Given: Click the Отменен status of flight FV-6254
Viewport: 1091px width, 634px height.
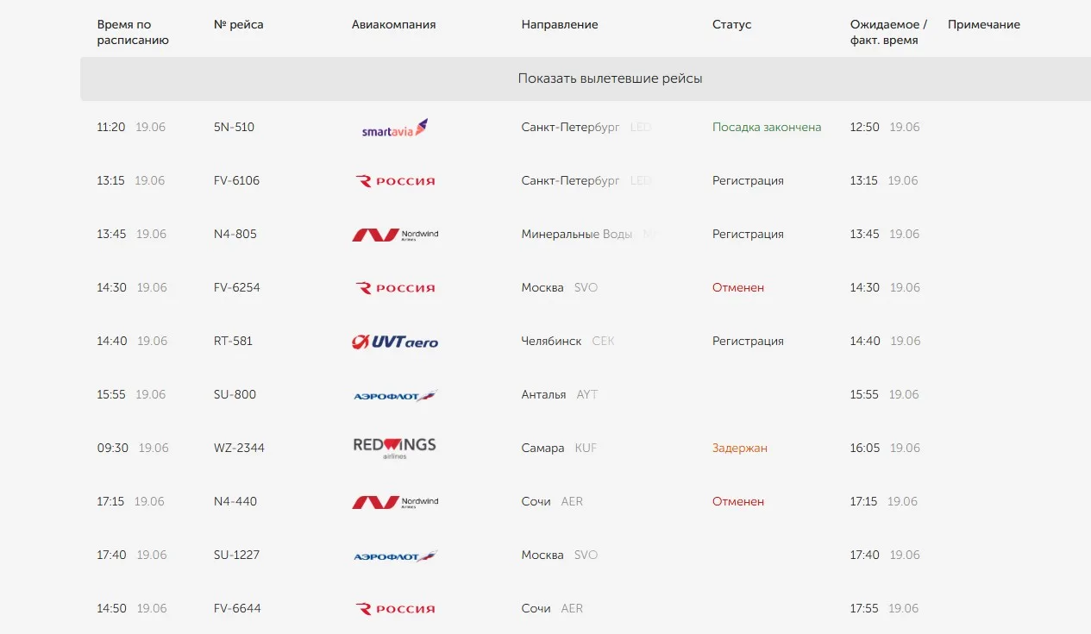Looking at the screenshot, I should click(738, 287).
